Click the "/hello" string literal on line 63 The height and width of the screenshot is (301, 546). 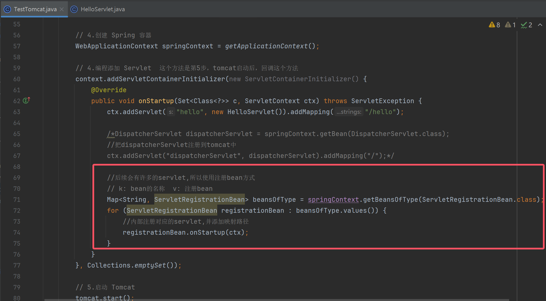click(381, 112)
